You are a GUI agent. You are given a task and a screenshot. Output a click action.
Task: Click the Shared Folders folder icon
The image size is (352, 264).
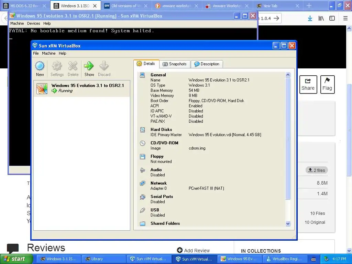coord(143,223)
